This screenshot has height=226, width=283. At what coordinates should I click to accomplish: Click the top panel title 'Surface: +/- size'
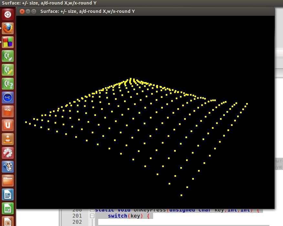(49, 3)
